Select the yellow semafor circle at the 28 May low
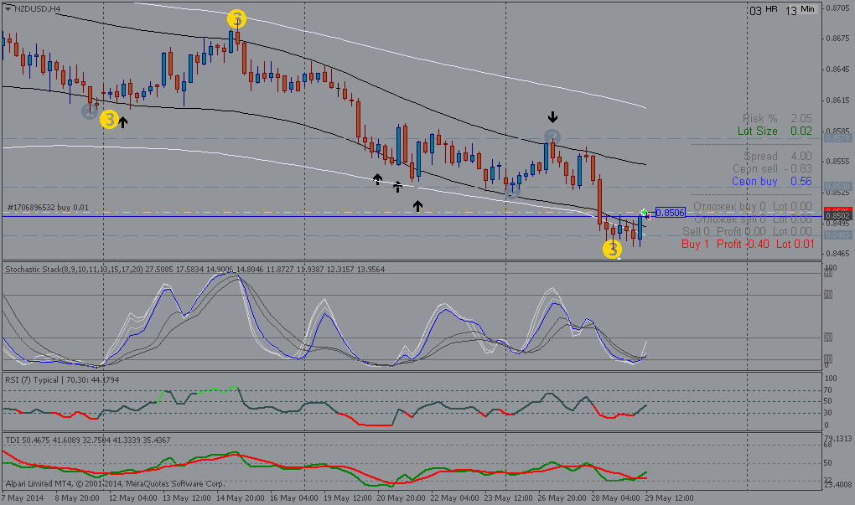Image resolution: width=855 pixels, height=505 pixels. point(612,250)
